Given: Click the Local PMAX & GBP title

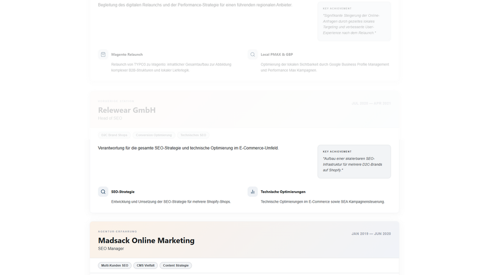Looking at the screenshot, I should pos(277,55).
